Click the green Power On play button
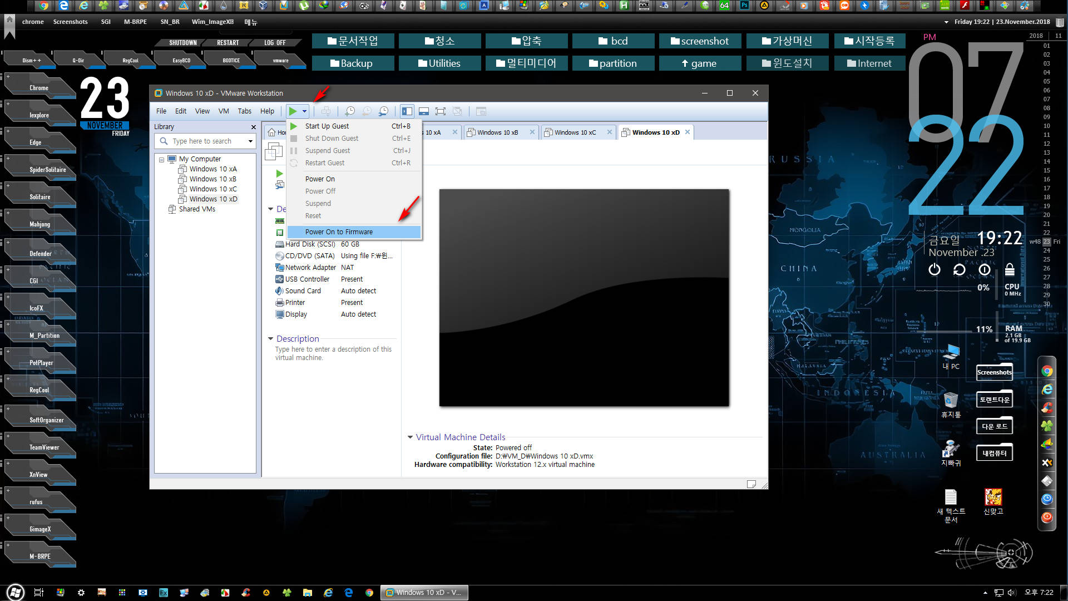Viewport: 1068px width, 601px height. click(x=293, y=111)
